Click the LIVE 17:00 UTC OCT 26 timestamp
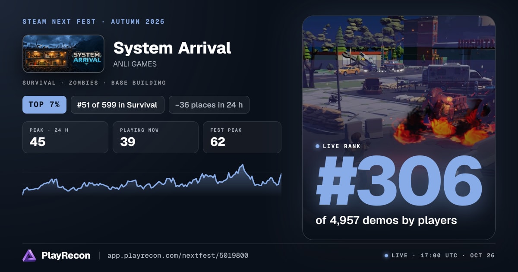 click(439, 256)
